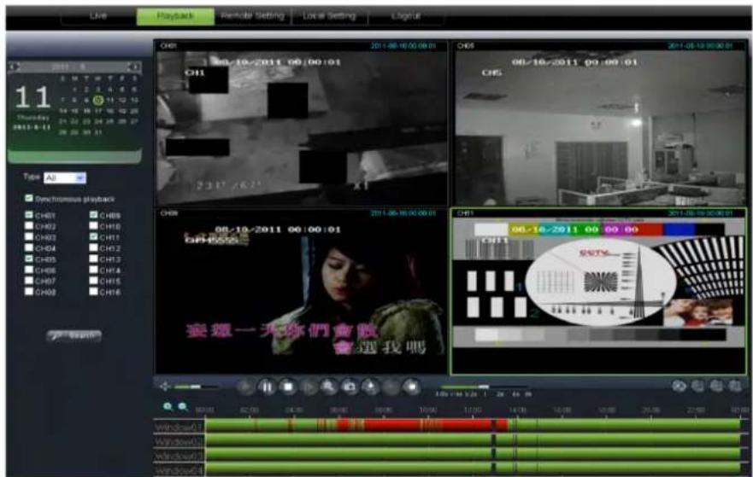The height and width of the screenshot is (477, 753).
Task: Zoom in the timeline with the plus magnifier
Action: pyautogui.click(x=168, y=406)
